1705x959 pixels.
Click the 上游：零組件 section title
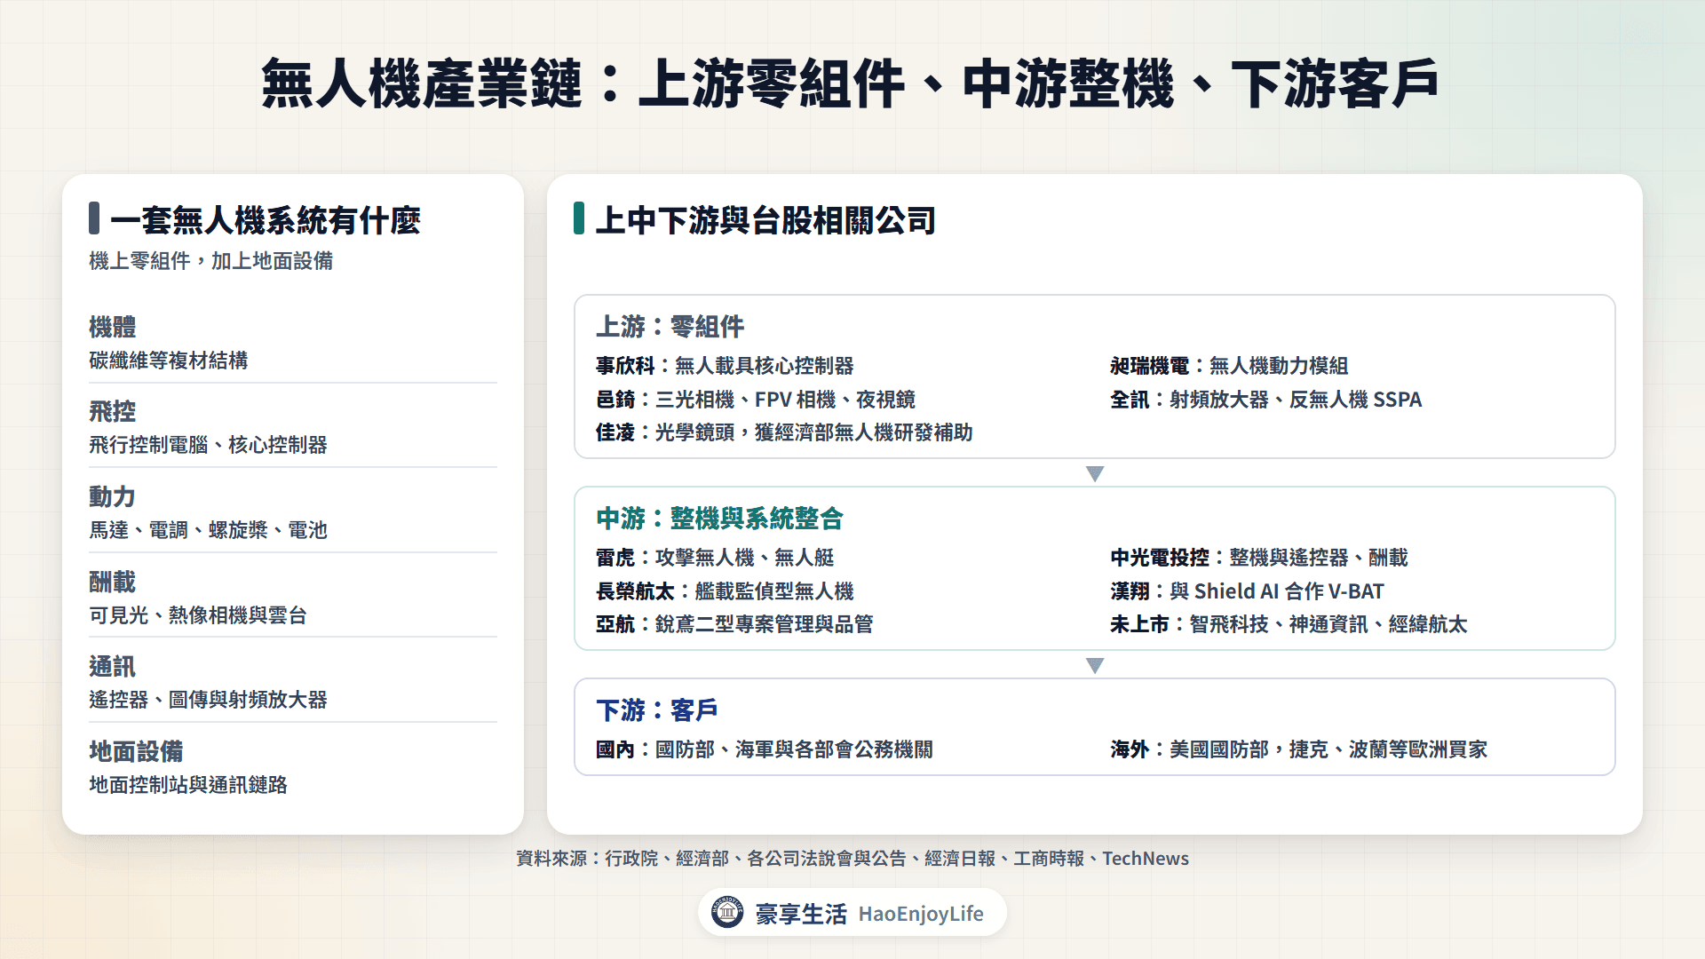[670, 326]
